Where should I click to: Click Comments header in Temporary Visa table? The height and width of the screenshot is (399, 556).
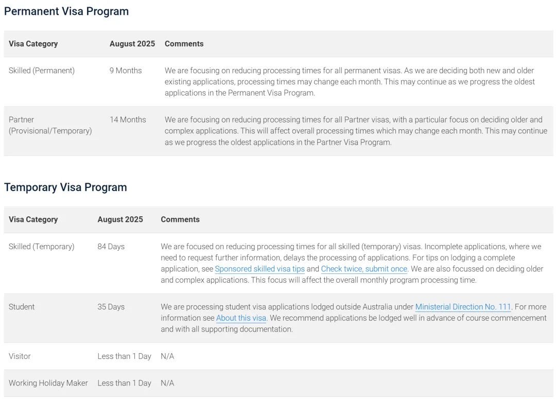pyautogui.click(x=180, y=219)
